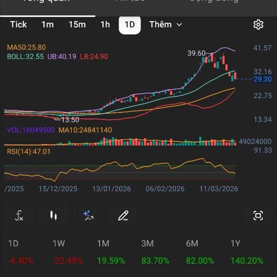Select the Tick timeframe
Viewport: 277px width, 277px height.
(18, 24)
